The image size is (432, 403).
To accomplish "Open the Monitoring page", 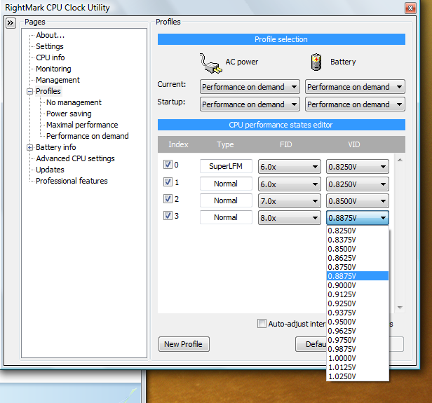I will coord(53,69).
